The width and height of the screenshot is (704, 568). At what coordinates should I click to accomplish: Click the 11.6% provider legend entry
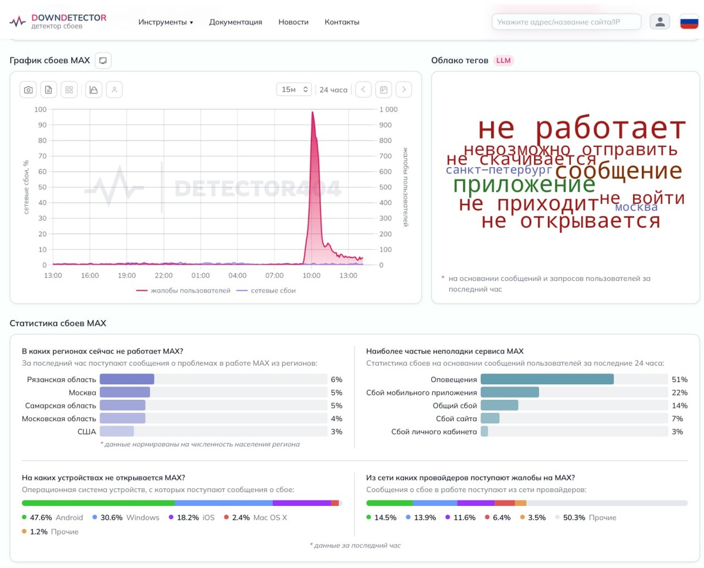[460, 518]
